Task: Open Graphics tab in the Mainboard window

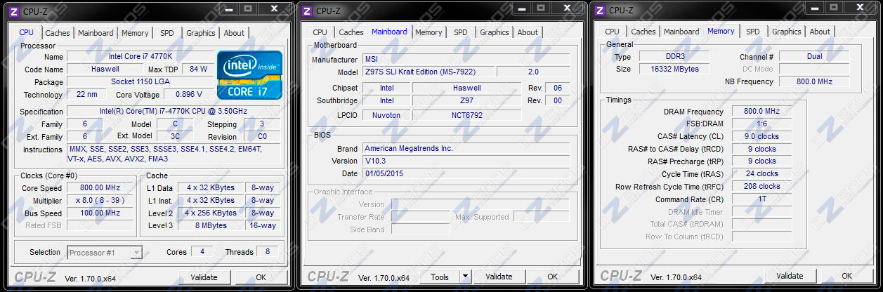Action: click(x=495, y=32)
